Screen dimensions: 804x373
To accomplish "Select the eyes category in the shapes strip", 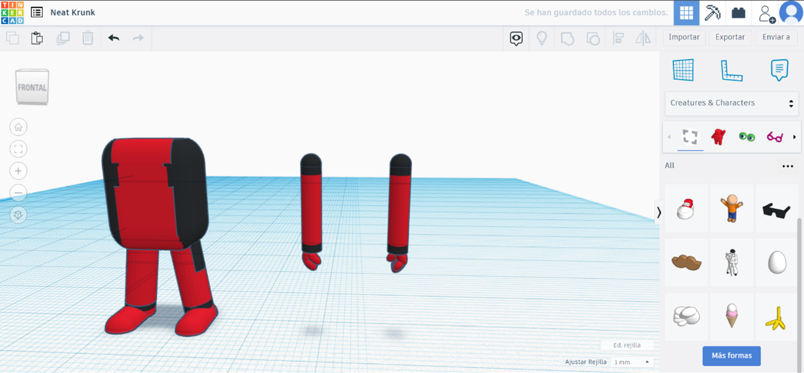I will [x=746, y=136].
